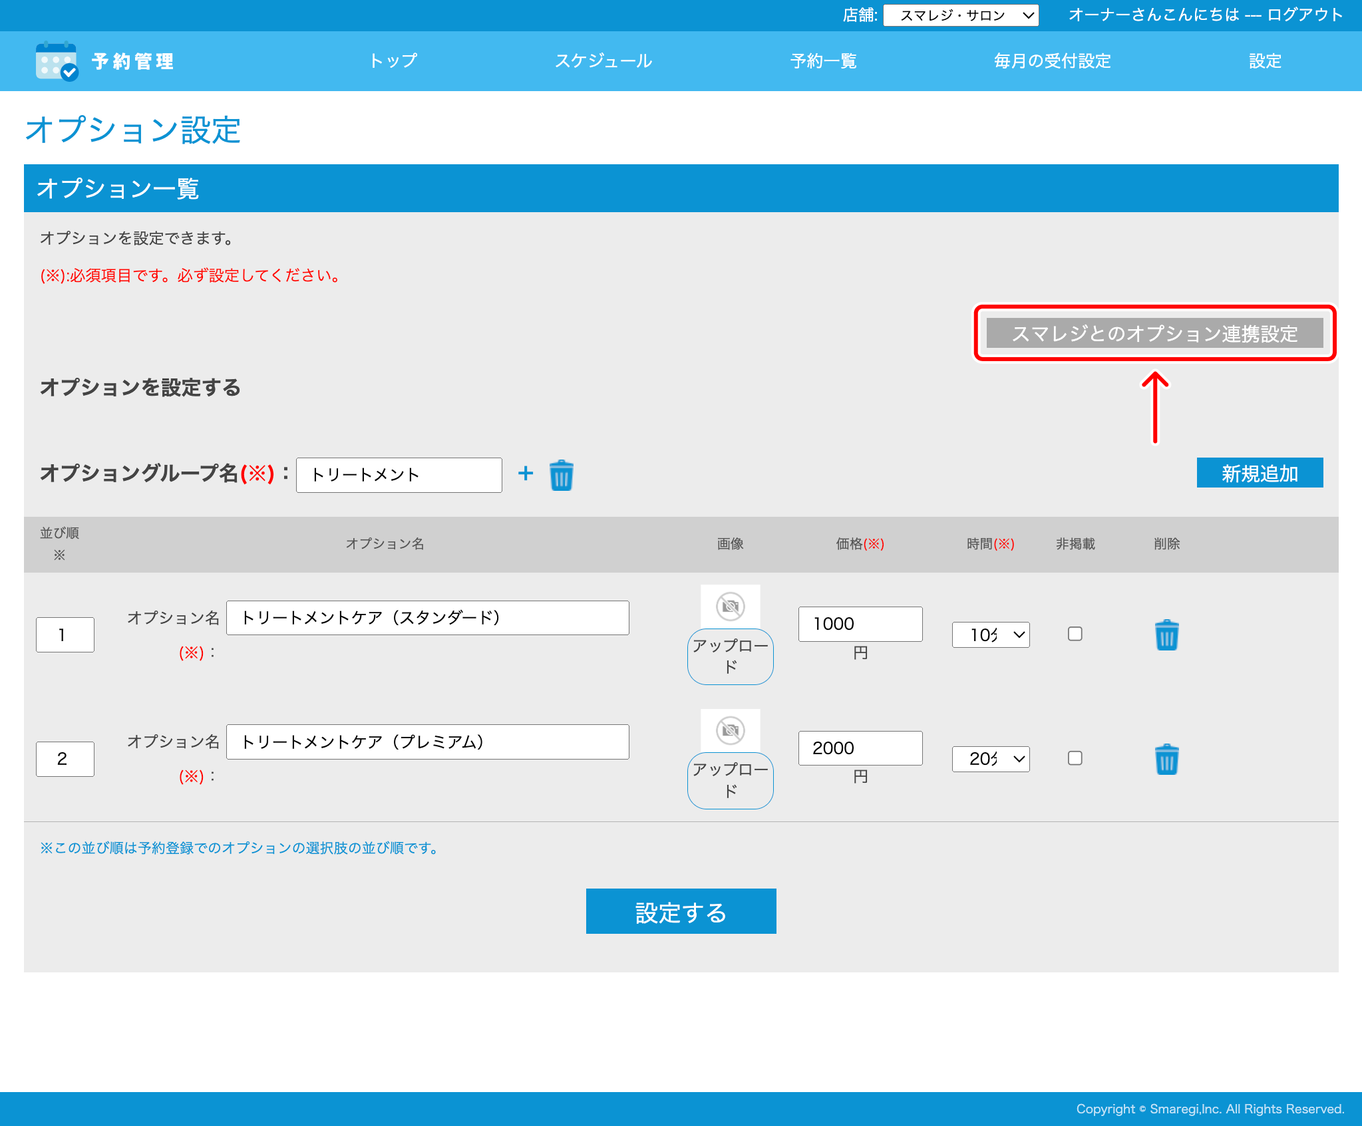Click trash icon for the Standard treatment option

(1166, 635)
